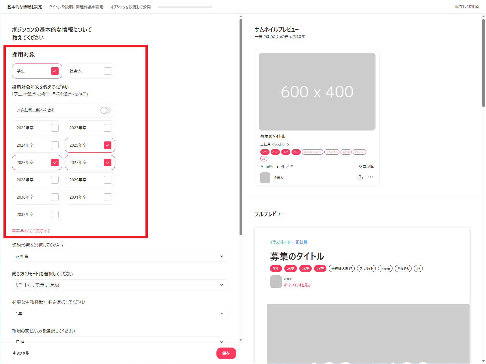Screen dimensions: 486x364
Task: Uncheck the selected 2025年卒 checkbox
Action: click(x=107, y=145)
